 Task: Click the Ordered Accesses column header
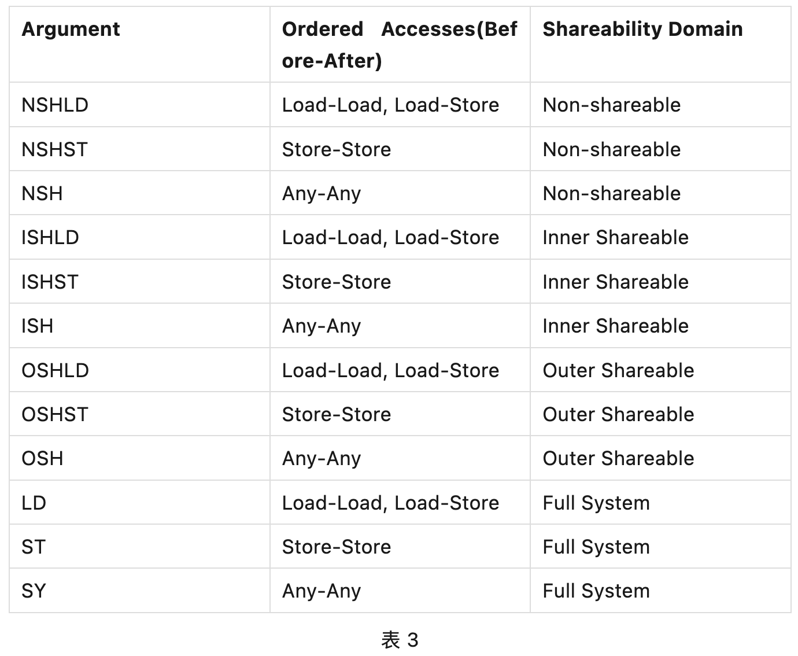tap(399, 45)
